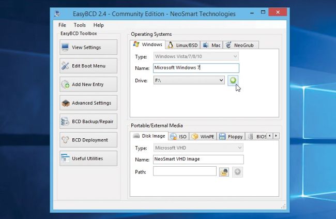This screenshot has width=336, height=219.
Task: Switch to the ISO media tab
Action: pyautogui.click(x=178, y=137)
